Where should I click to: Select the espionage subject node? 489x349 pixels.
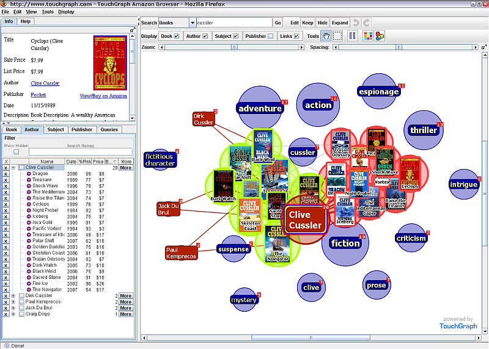378,92
